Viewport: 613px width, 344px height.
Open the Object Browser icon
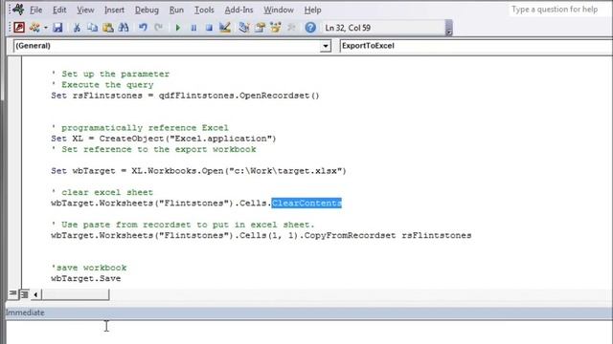pyautogui.click(x=276, y=28)
